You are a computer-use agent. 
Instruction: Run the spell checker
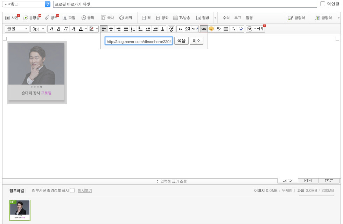tap(241, 29)
